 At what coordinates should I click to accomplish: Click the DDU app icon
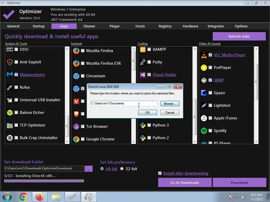coord(10,49)
